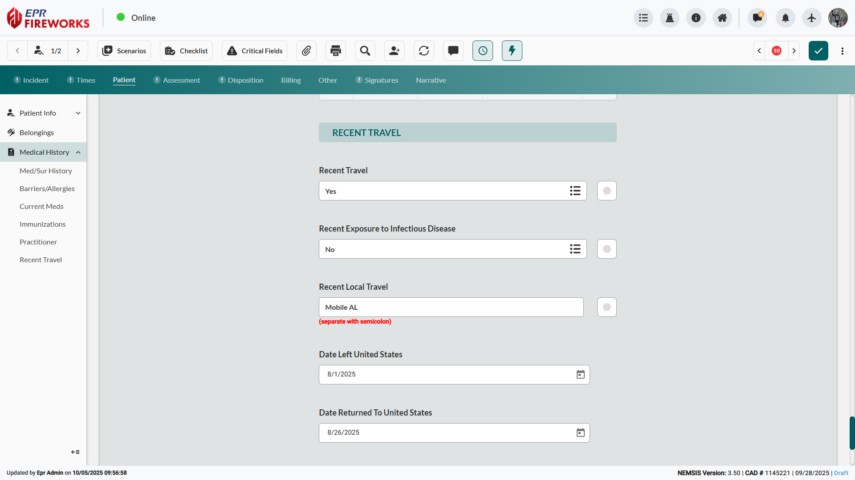Image resolution: width=855 pixels, height=480 pixels.
Task: Expand the Patient Info sidebar section
Action: tap(78, 113)
